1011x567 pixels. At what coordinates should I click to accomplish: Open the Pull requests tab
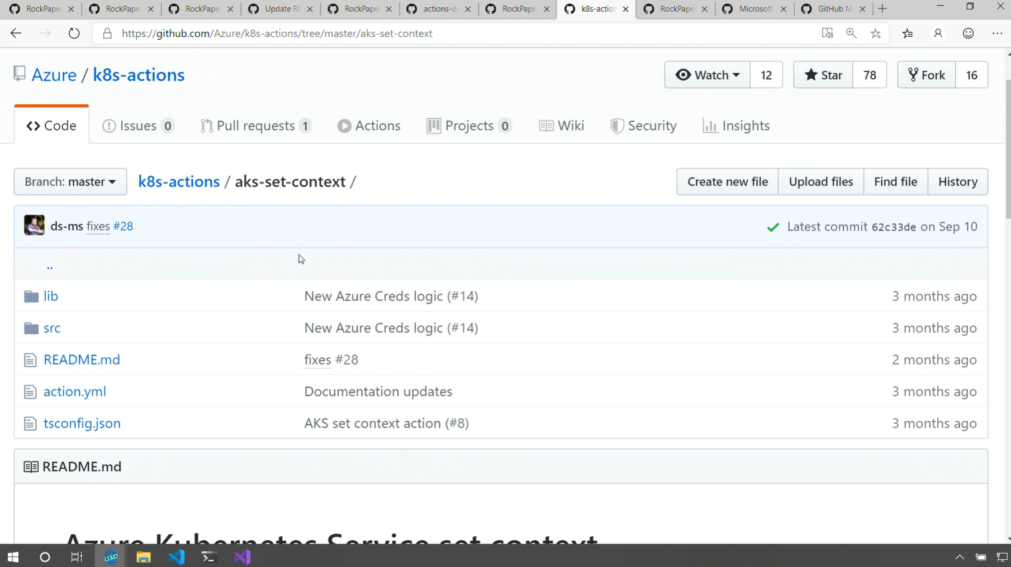(256, 126)
